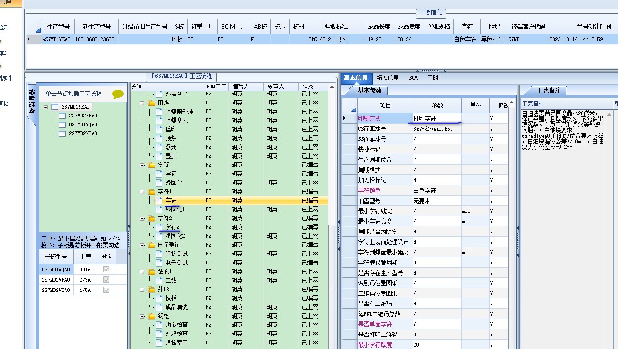Viewport: 618px width, 349px height.
Task: Collapse the 字符2 tree group
Action: (x=142, y=218)
